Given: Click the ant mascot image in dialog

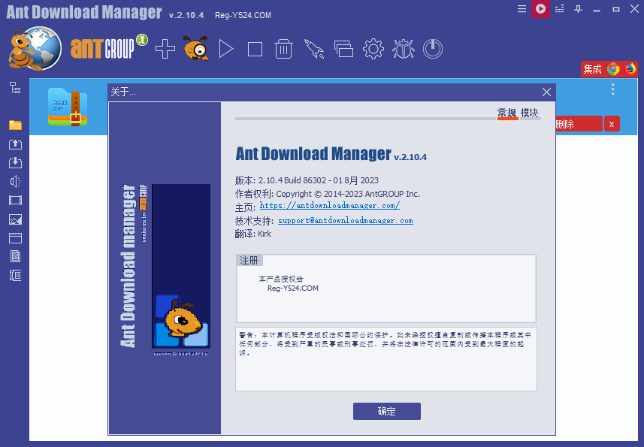Looking at the screenshot, I should [181, 266].
